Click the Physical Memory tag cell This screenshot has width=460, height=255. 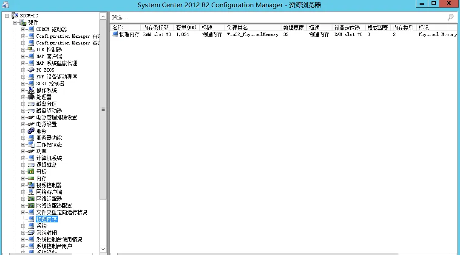point(437,34)
